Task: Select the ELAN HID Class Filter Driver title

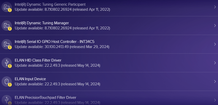Action: pos(38,60)
